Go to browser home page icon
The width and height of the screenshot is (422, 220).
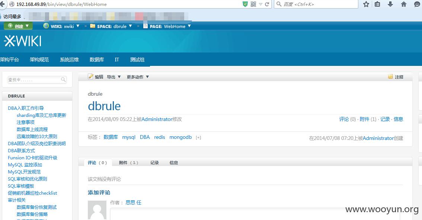point(404,4)
